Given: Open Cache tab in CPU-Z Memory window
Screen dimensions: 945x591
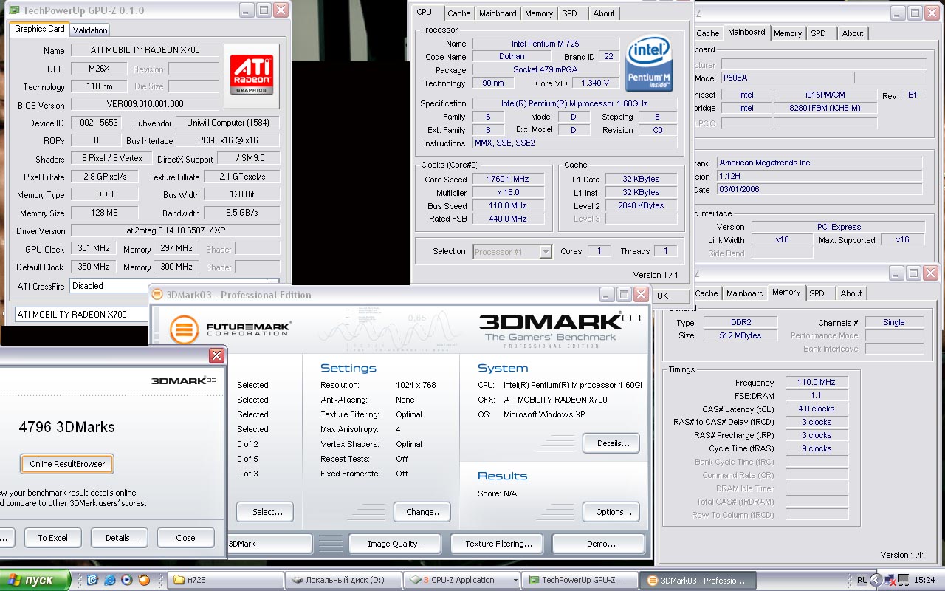Looking at the screenshot, I should tap(707, 293).
